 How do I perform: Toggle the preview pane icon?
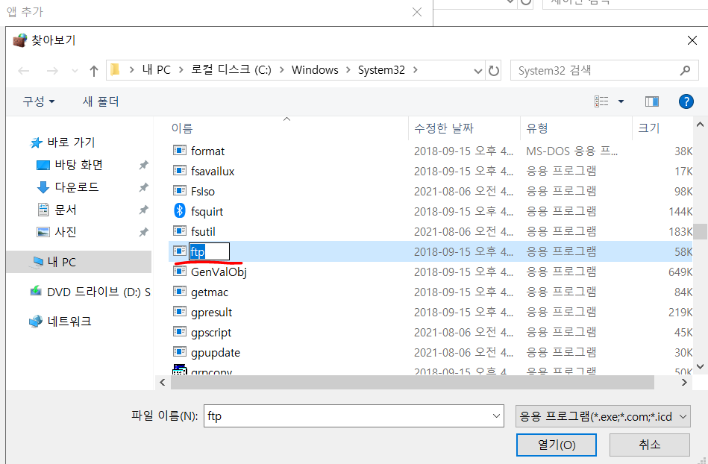click(651, 101)
